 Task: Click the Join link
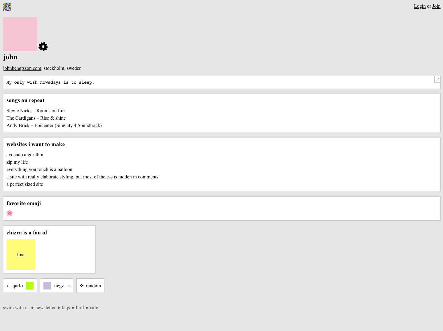point(436,6)
